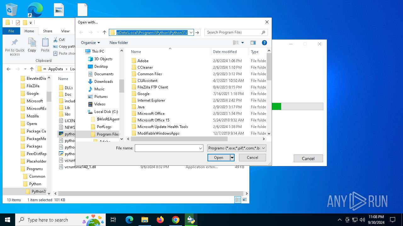The width and height of the screenshot is (403, 226).
Task: Select the Internet Explorer folder
Action: click(151, 100)
